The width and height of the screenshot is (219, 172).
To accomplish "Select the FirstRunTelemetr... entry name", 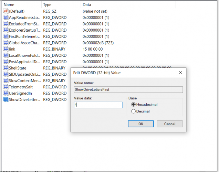I will click(24, 36).
